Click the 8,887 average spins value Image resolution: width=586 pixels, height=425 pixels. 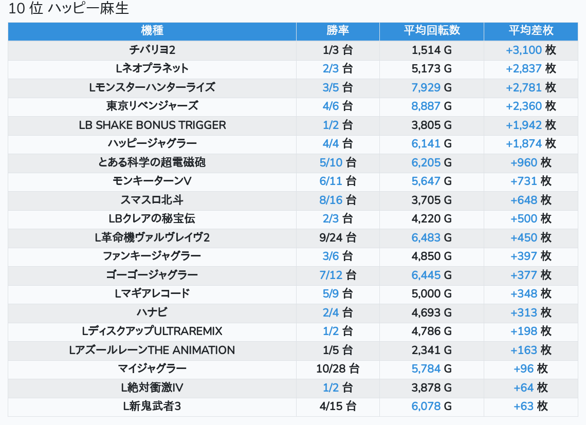[426, 106]
